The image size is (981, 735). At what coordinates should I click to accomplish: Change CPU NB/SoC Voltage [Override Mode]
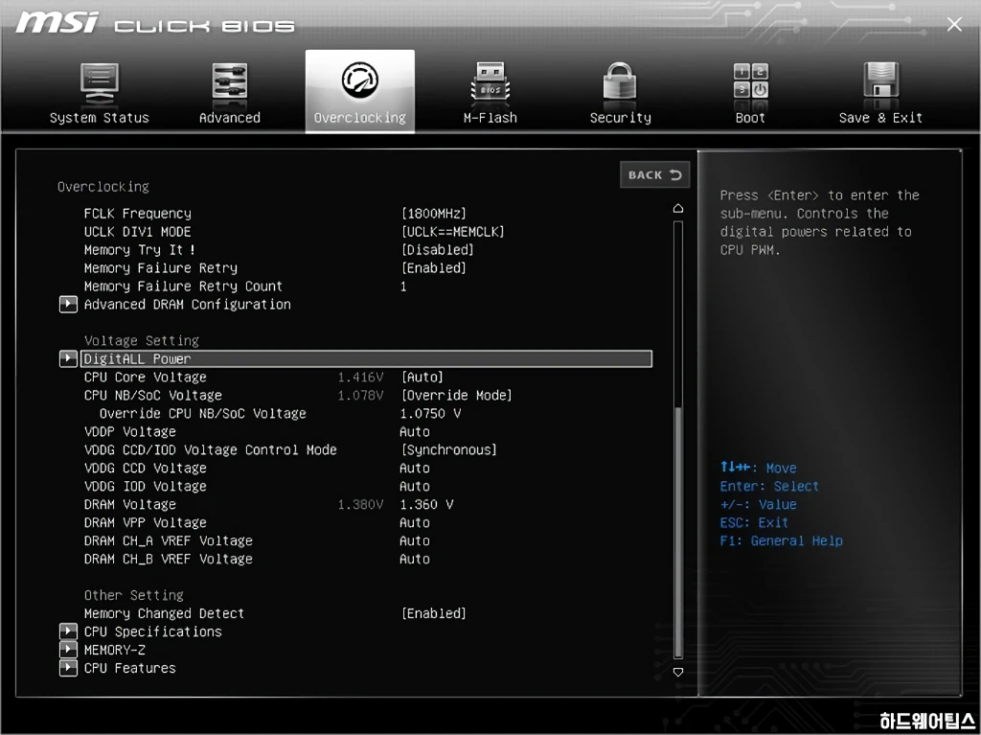[x=457, y=395]
